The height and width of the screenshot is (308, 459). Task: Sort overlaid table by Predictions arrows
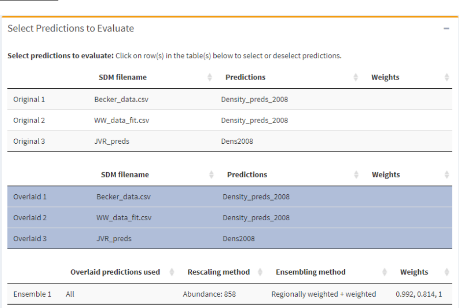[x=356, y=175]
